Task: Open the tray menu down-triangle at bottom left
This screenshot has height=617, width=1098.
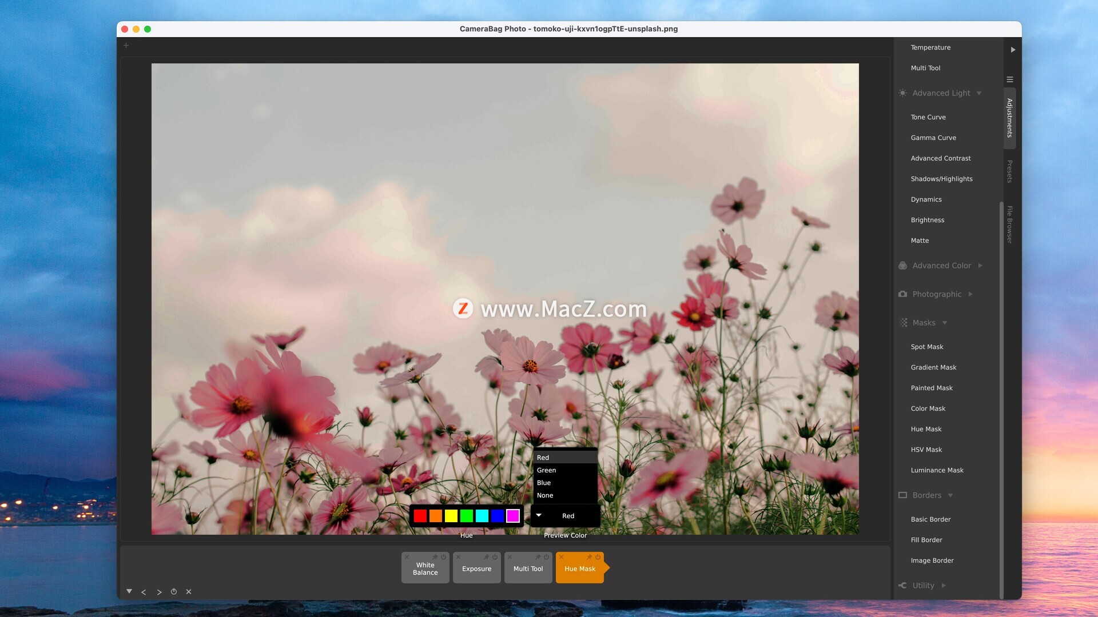Action: [129, 591]
